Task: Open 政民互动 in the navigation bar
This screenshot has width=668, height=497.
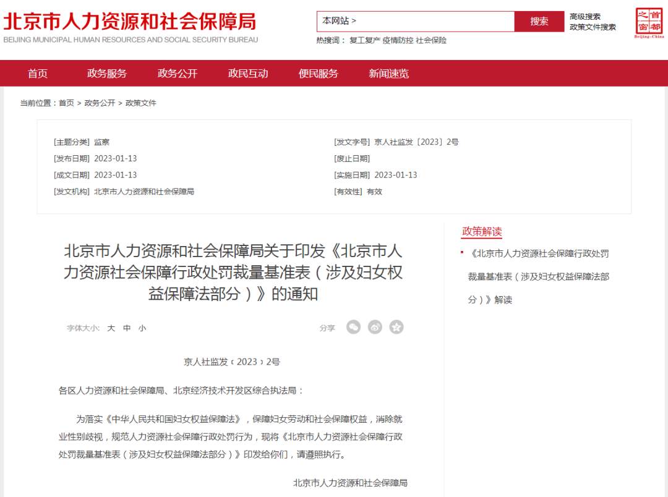Action: pos(248,74)
